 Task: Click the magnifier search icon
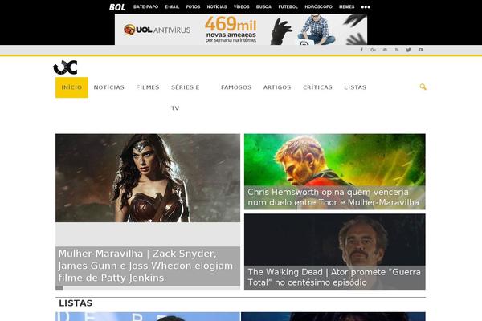(x=423, y=87)
